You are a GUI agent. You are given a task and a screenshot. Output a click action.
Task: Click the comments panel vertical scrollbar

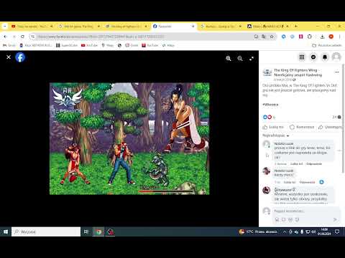pos(343,118)
